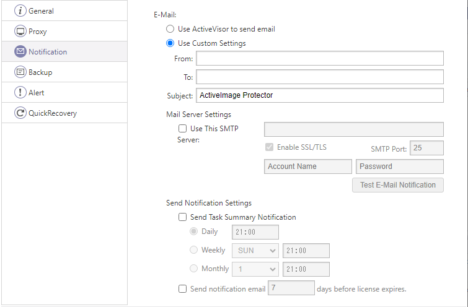The height and width of the screenshot is (307, 468).
Task: Open the monthly day dropdown showing 1
Action: (x=255, y=269)
